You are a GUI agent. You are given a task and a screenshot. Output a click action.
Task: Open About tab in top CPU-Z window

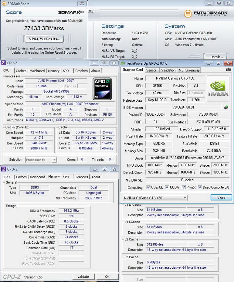(x=96, y=71)
